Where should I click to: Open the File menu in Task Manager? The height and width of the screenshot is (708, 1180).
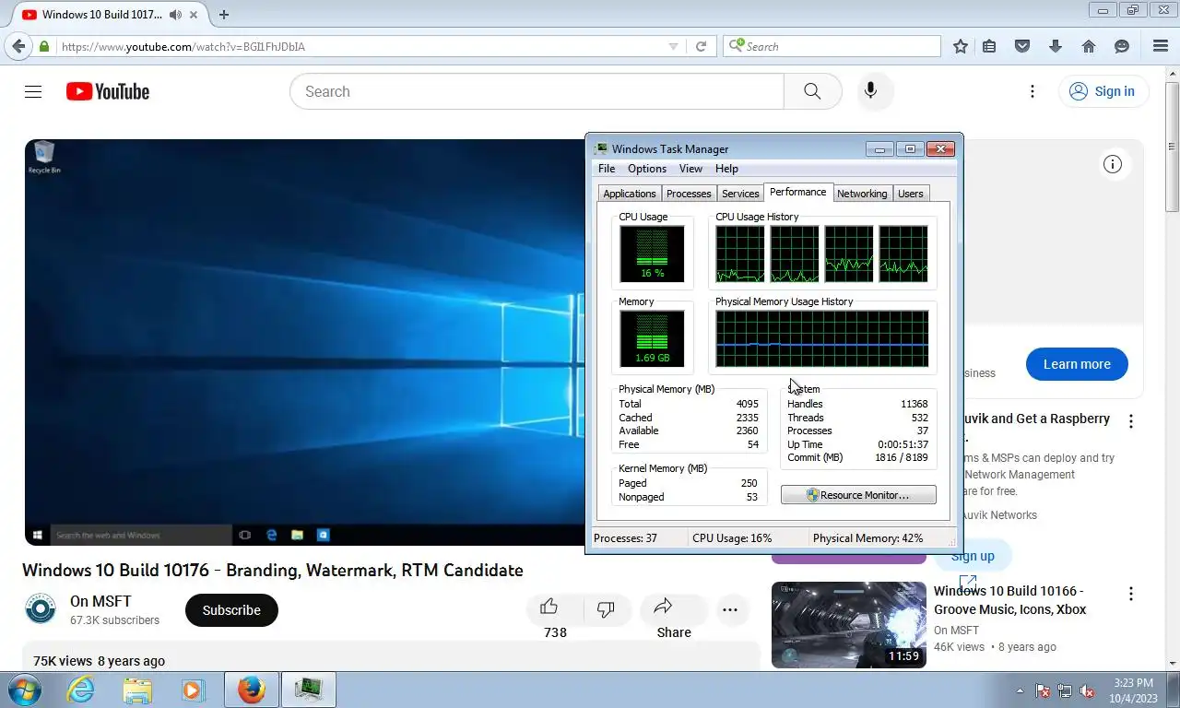[x=607, y=169]
